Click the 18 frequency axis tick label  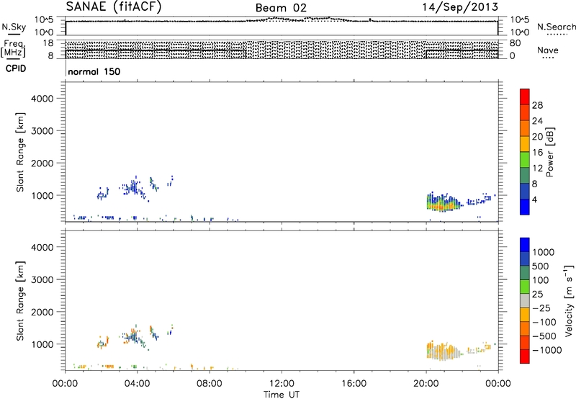[48, 43]
